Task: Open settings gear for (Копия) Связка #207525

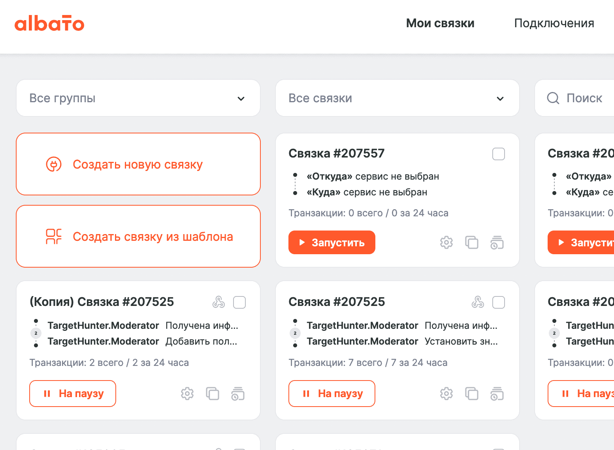Action: (187, 394)
